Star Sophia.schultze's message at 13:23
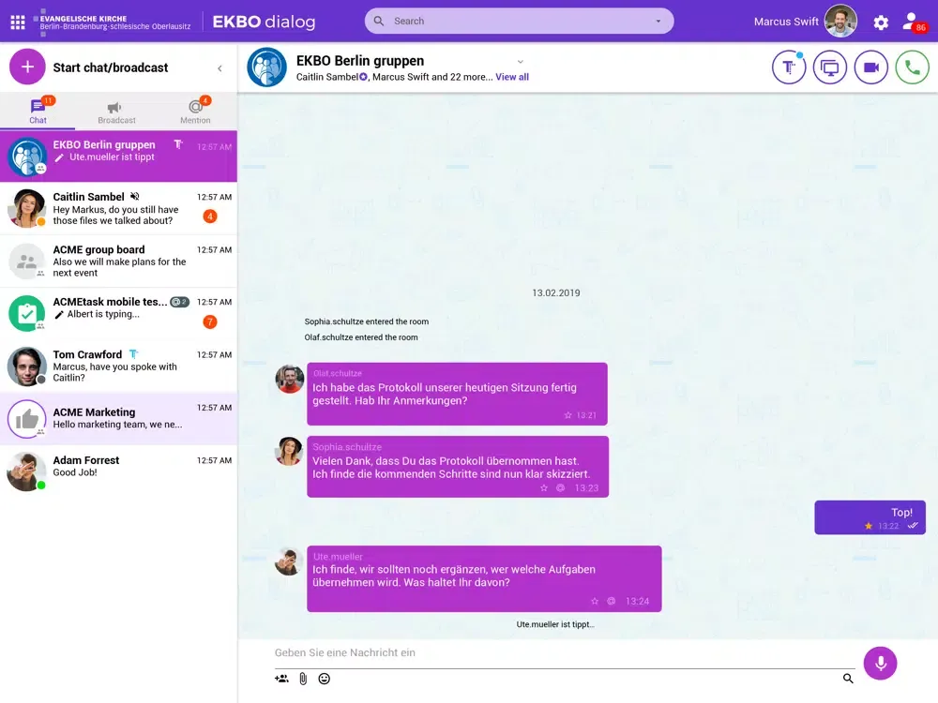Screen dimensions: 938x703 [544, 487]
